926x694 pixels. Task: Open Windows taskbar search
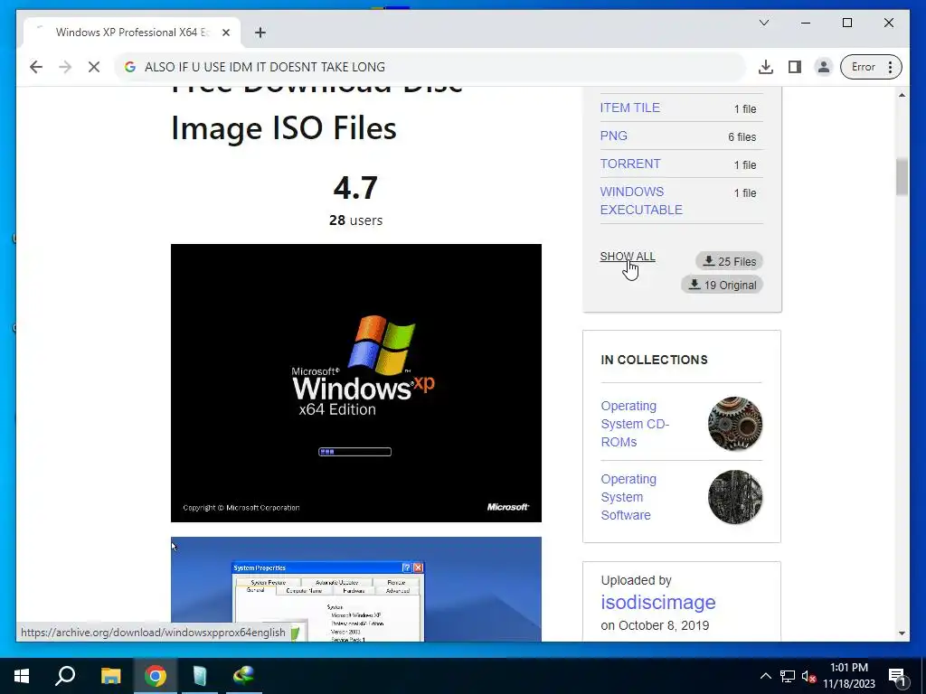[x=65, y=676]
